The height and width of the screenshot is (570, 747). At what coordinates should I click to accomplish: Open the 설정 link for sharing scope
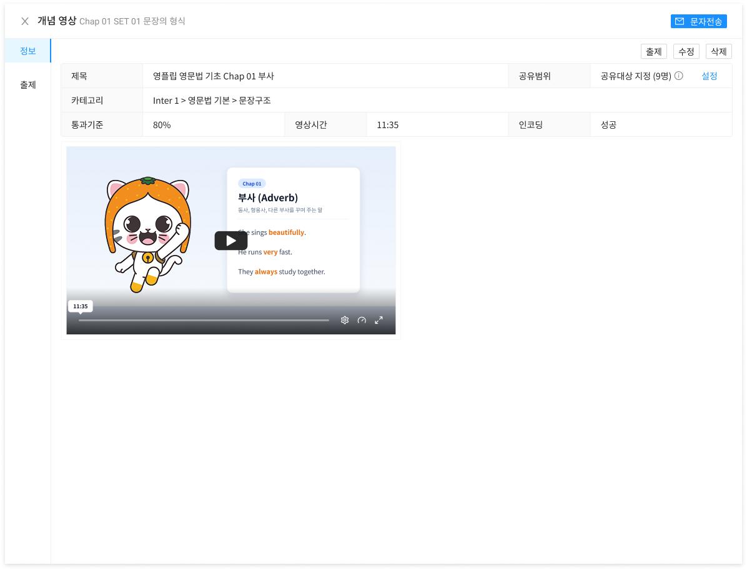710,76
